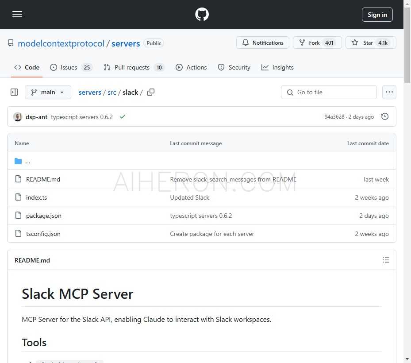Focus the Go to file search field
The width and height of the screenshot is (411, 363).
(329, 92)
